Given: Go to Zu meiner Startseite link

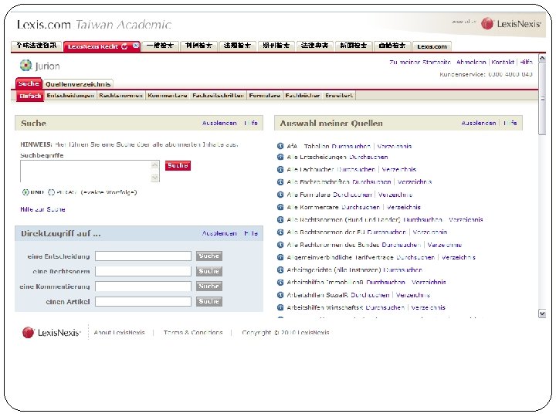Looking at the screenshot, I should [420, 62].
